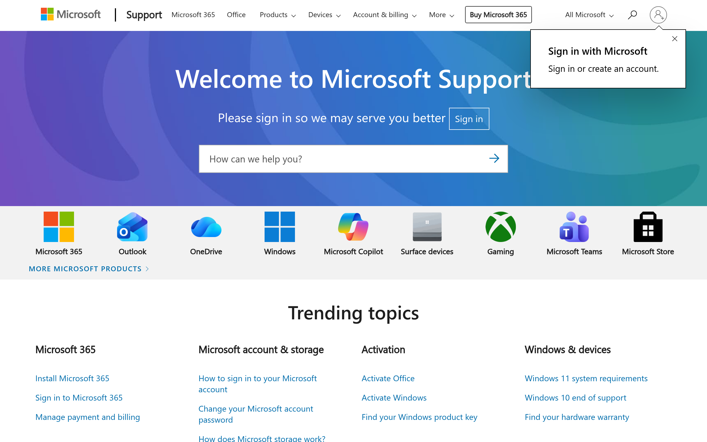Screen dimensions: 707x442
Task: Click the Sign in button
Action: coord(469,119)
